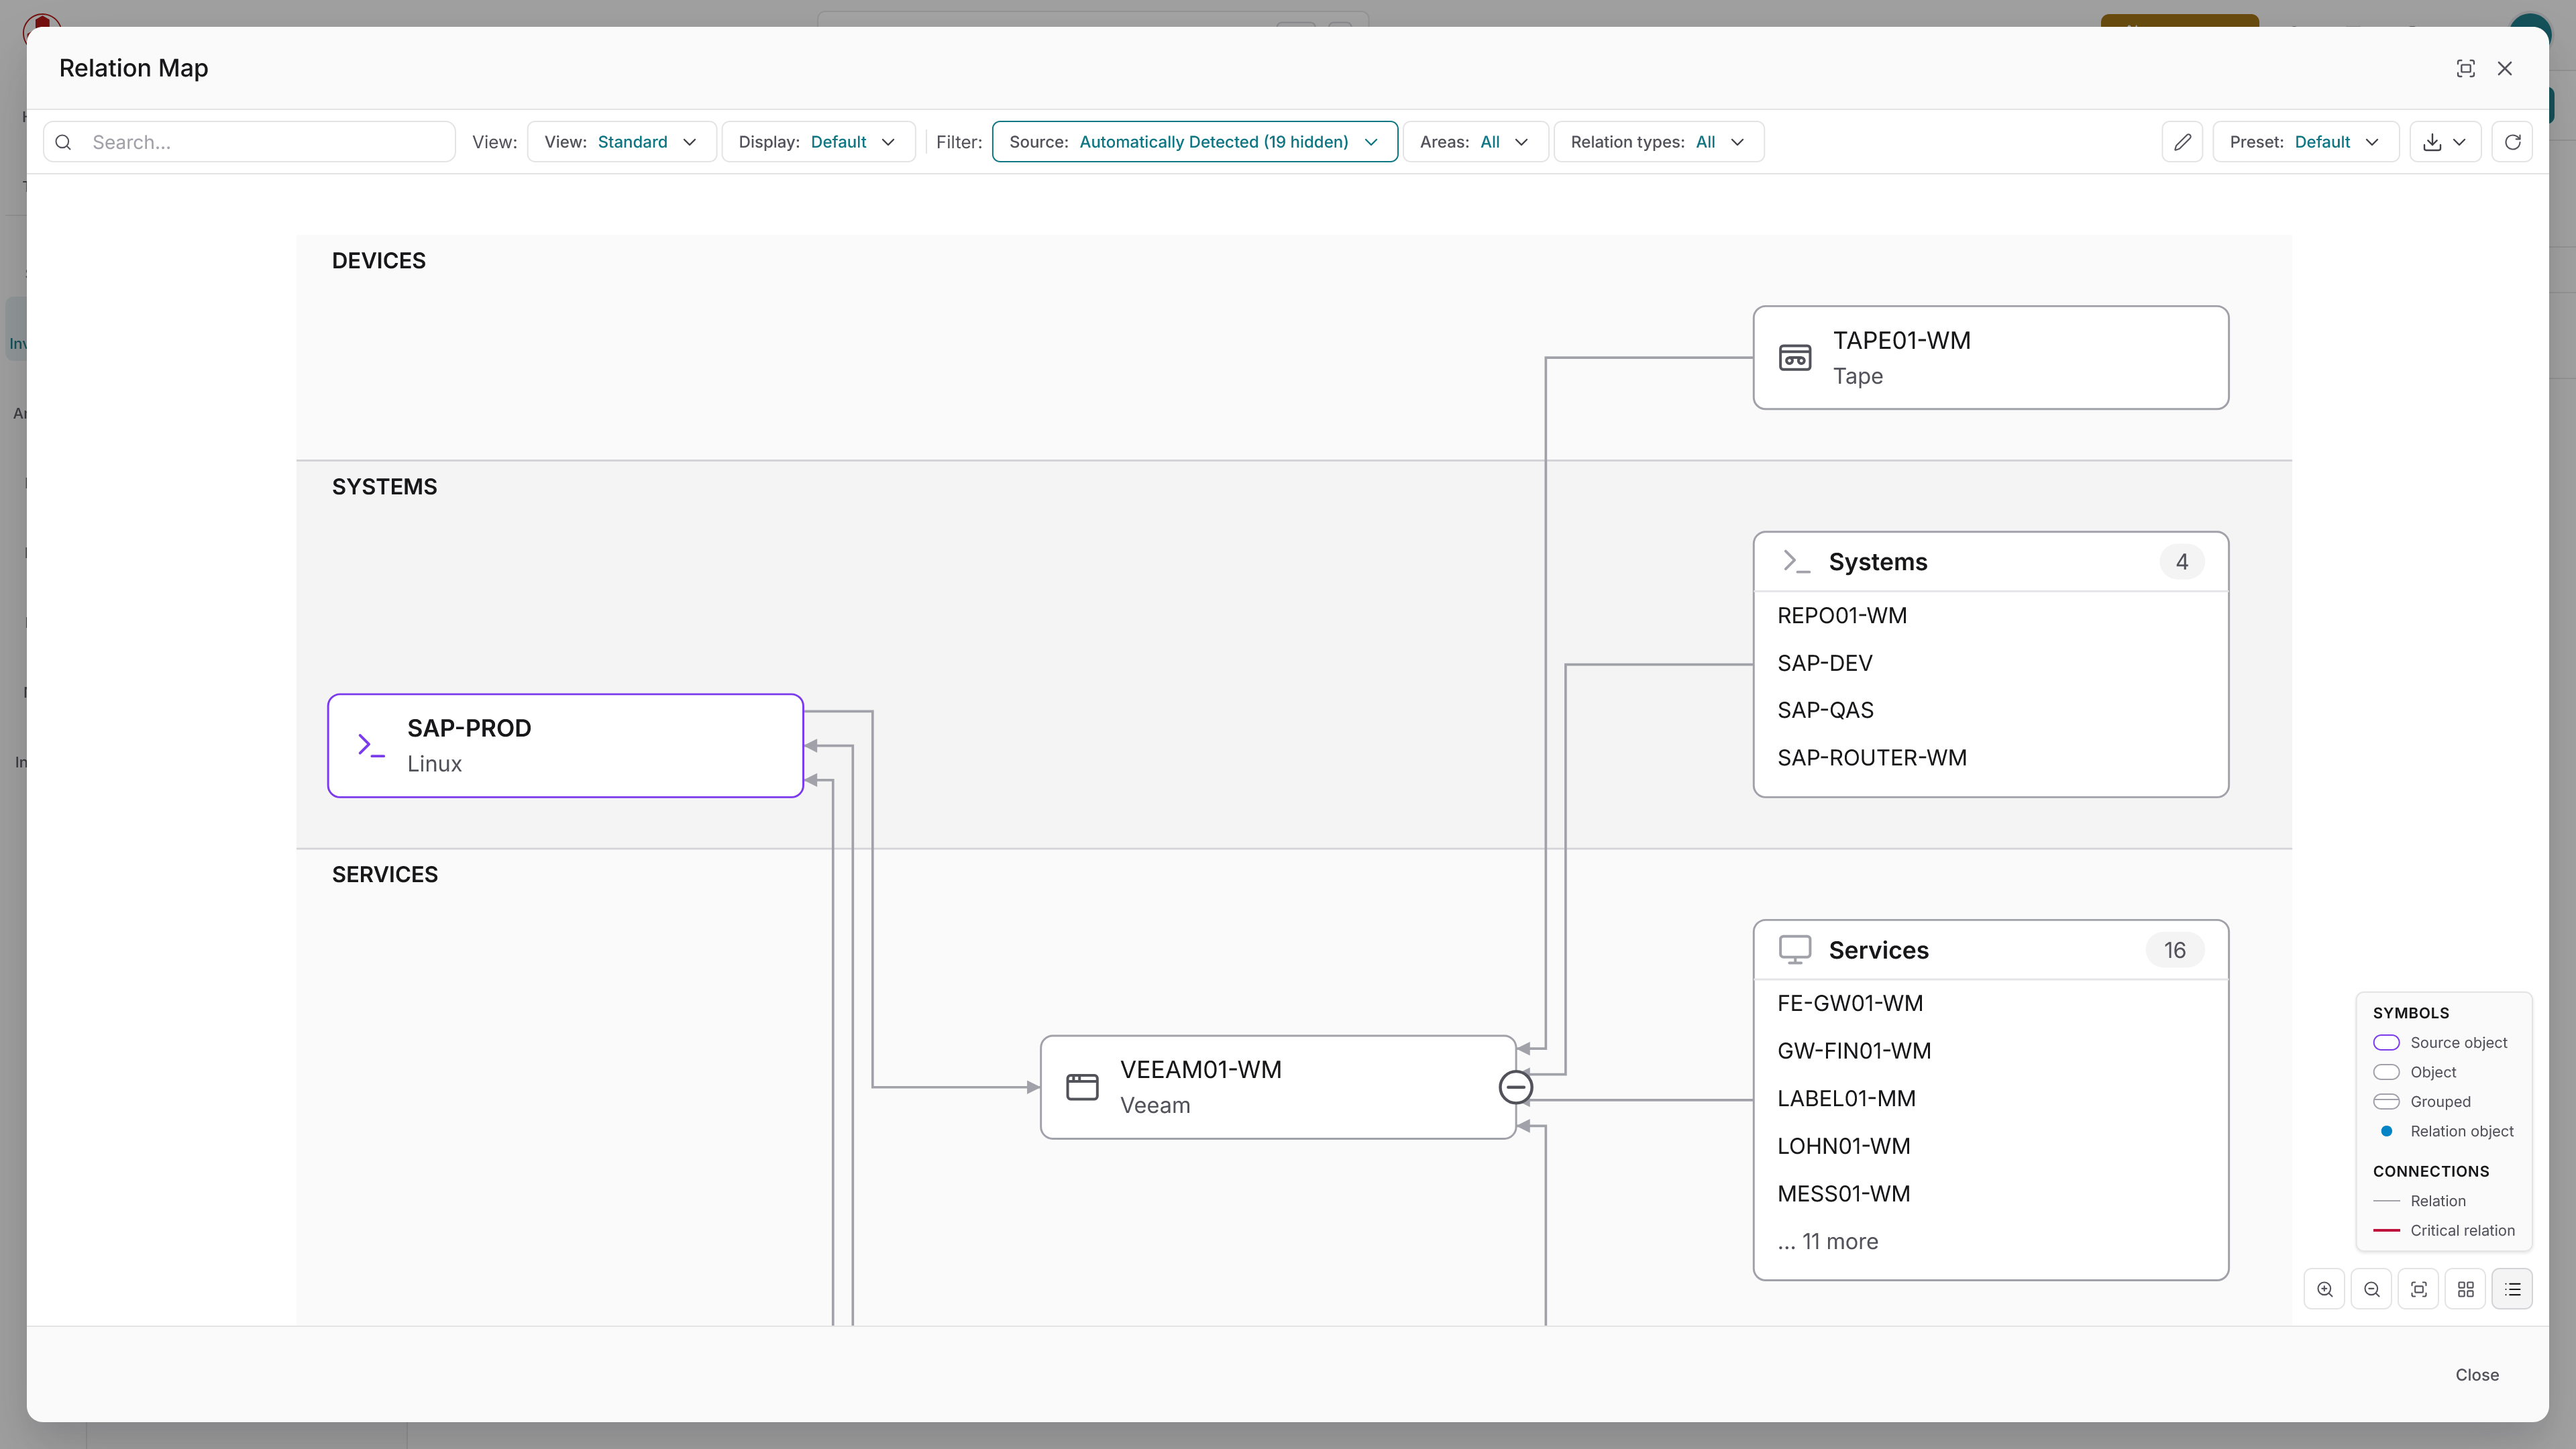The width and height of the screenshot is (2576, 1449).
Task: Focus the Search input field
Action: 249,142
